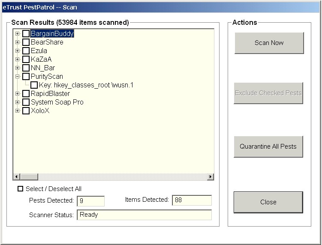Enable the XoloX checkbox
Image resolution: width=322 pixels, height=245 pixels.
click(x=26, y=111)
